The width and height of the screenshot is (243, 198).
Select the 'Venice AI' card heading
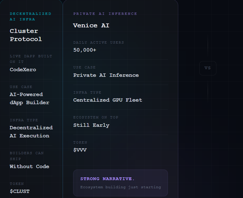[x=91, y=25]
